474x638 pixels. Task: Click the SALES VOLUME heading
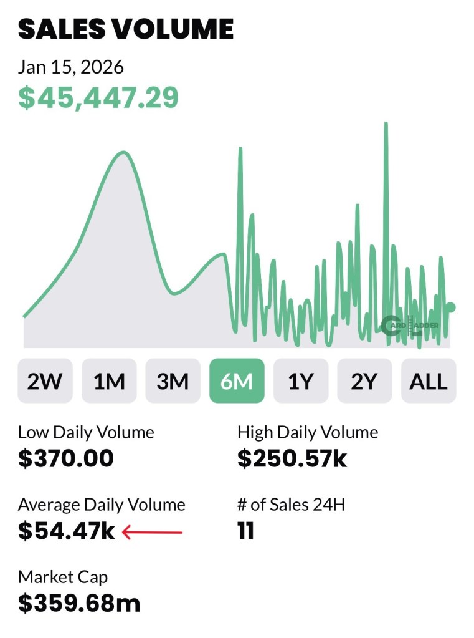pos(126,29)
